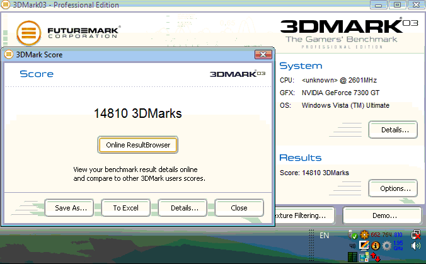The width and height of the screenshot is (426, 264).
Task: Click the rainbow monitor display tray icon
Action: [x=364, y=246]
